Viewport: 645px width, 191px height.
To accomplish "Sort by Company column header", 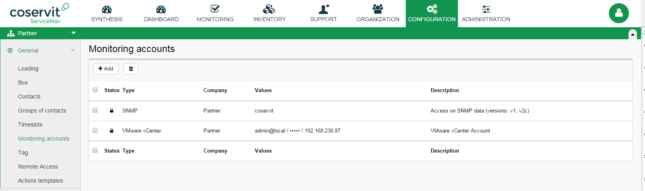I will click(215, 90).
